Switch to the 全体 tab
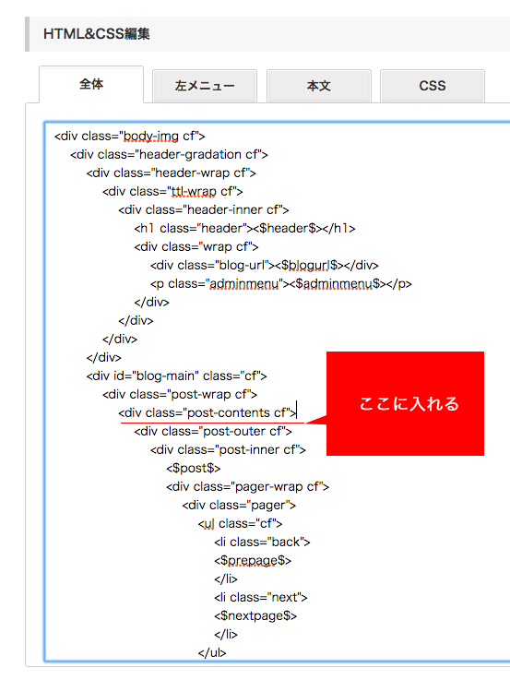Screen dimensions: 510x680 (x=91, y=84)
